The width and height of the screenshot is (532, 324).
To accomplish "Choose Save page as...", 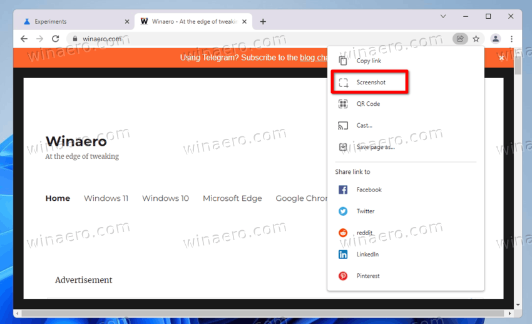I will [x=406, y=147].
